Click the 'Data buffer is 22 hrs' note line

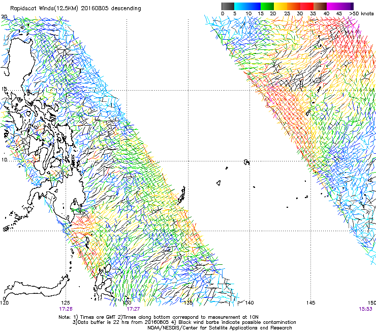184,322
